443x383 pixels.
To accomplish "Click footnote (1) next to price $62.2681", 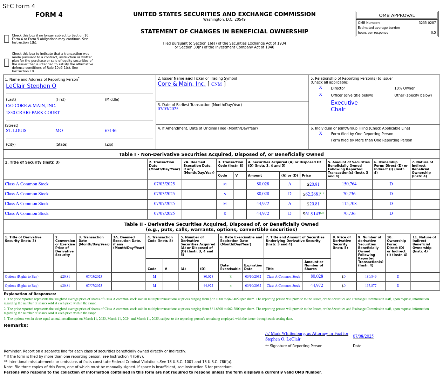I will [x=322, y=193].
